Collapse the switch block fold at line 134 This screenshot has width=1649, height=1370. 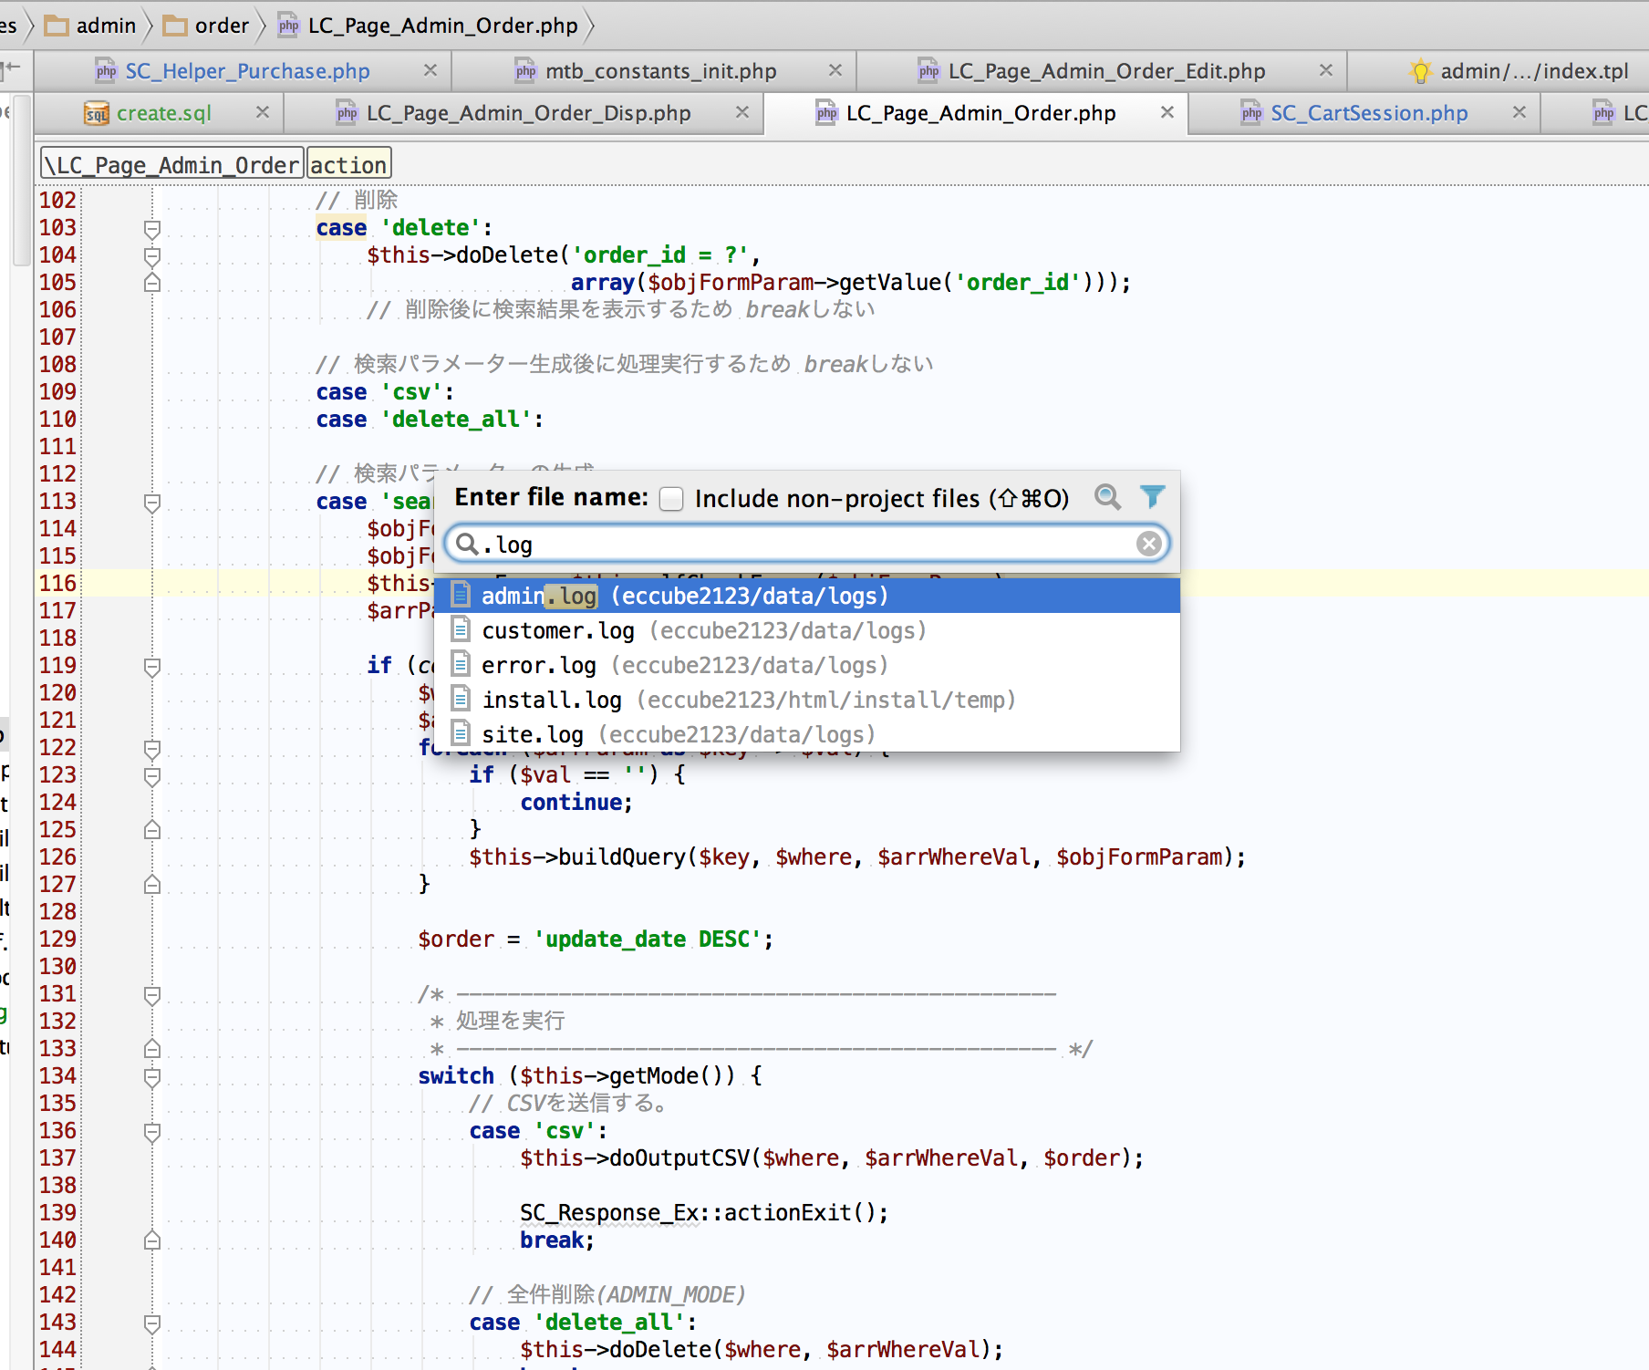point(152,1076)
